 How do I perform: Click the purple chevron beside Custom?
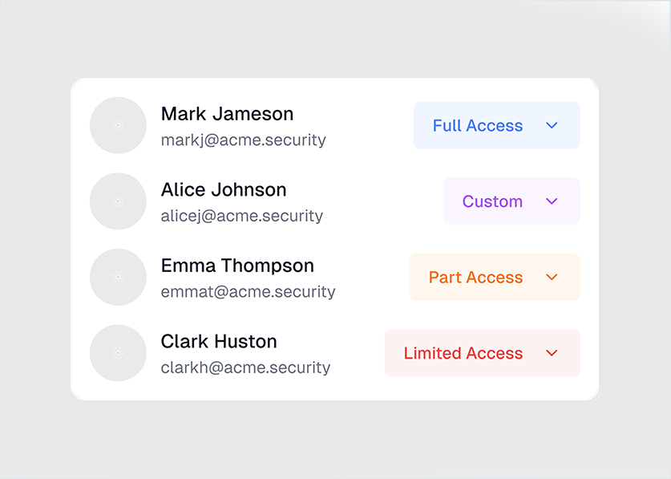coord(552,201)
